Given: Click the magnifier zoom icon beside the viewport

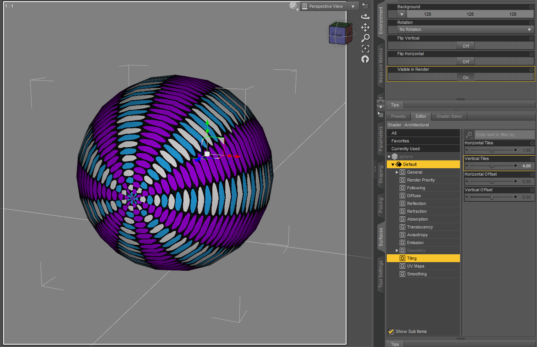Looking at the screenshot, I should click(365, 38).
